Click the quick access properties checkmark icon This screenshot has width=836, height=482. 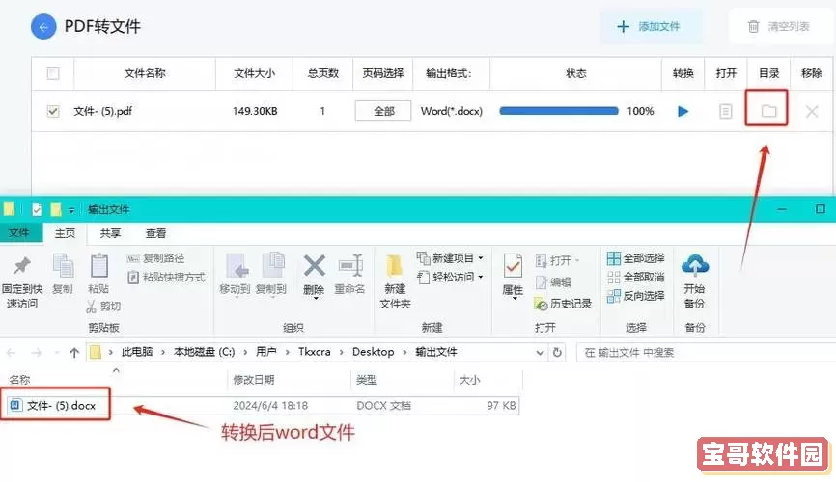(x=37, y=210)
